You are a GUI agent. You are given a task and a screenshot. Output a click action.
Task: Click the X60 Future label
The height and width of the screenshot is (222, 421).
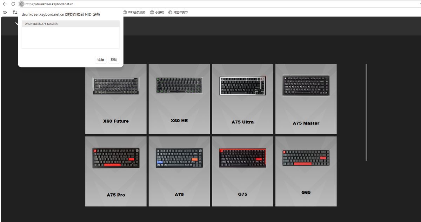(116, 121)
